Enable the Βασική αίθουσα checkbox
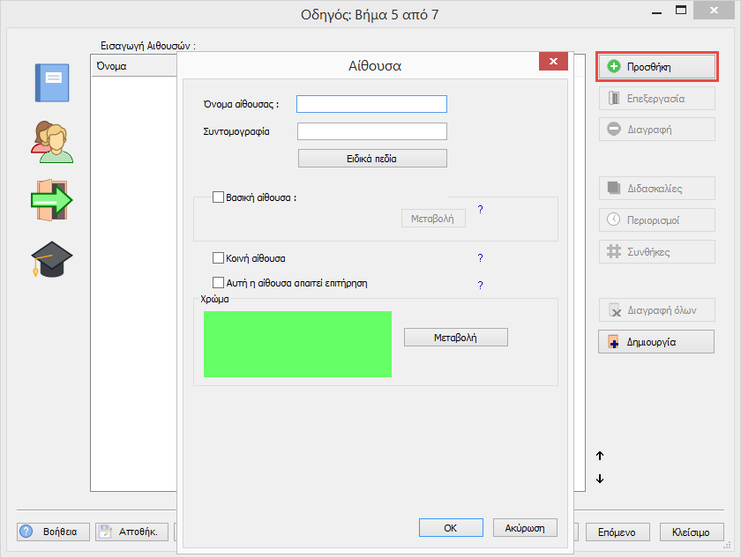Viewport: 741px width, 558px height. coord(219,197)
